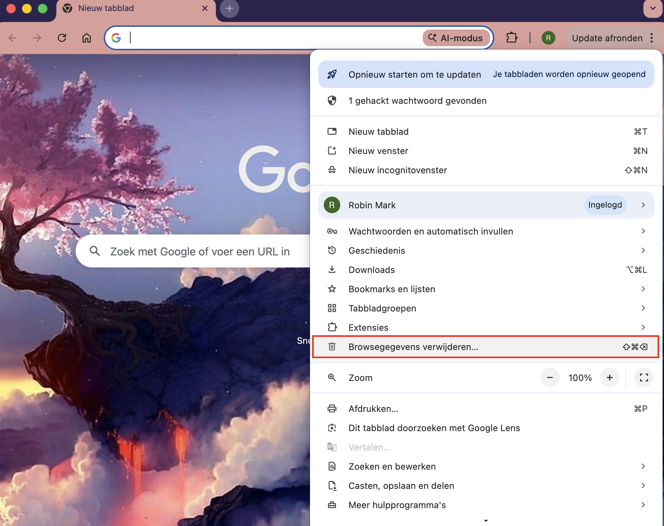Expand the Robin Mark submenu chevron
664x526 pixels.
pos(643,205)
